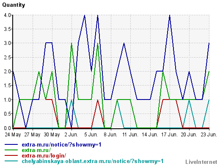Click the extra-m.ru/login/ legend label

44,155
